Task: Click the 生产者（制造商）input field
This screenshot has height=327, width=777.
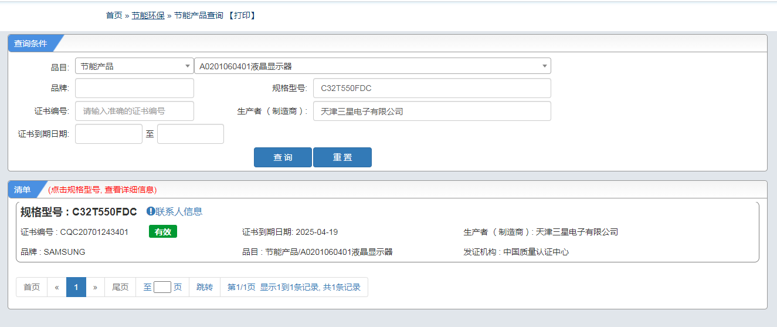Action: (x=432, y=111)
